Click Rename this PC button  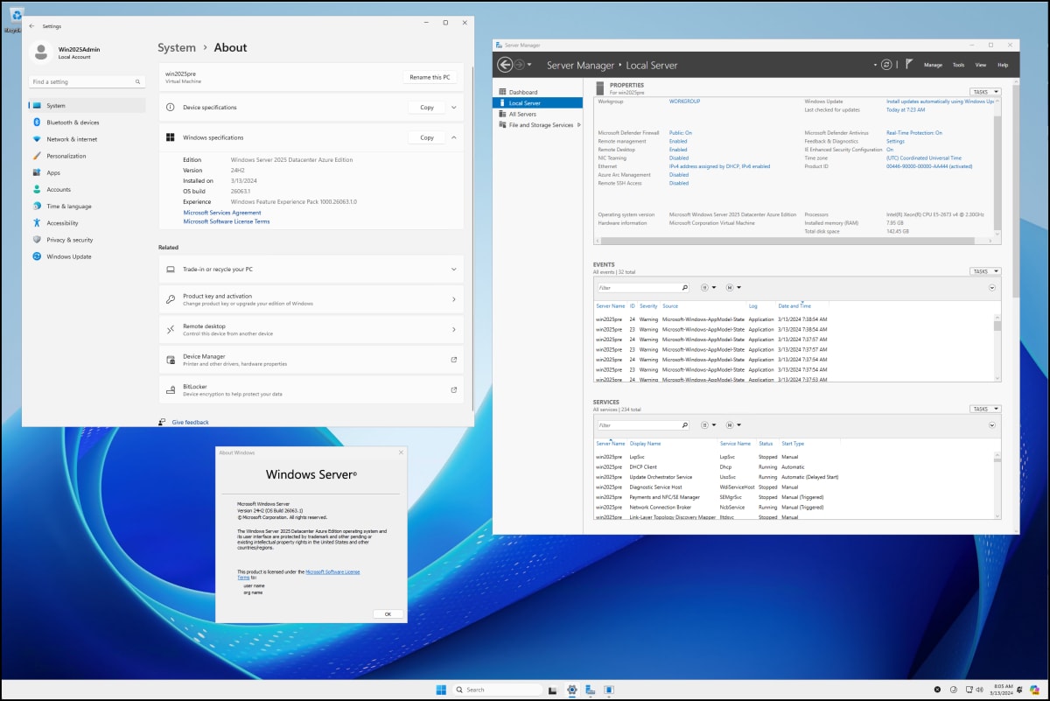coord(430,77)
